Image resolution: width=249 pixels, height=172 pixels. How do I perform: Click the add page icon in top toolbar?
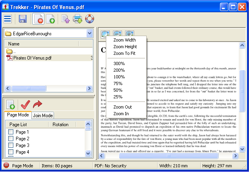click(51, 19)
